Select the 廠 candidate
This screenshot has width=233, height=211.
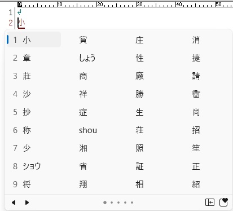139,76
